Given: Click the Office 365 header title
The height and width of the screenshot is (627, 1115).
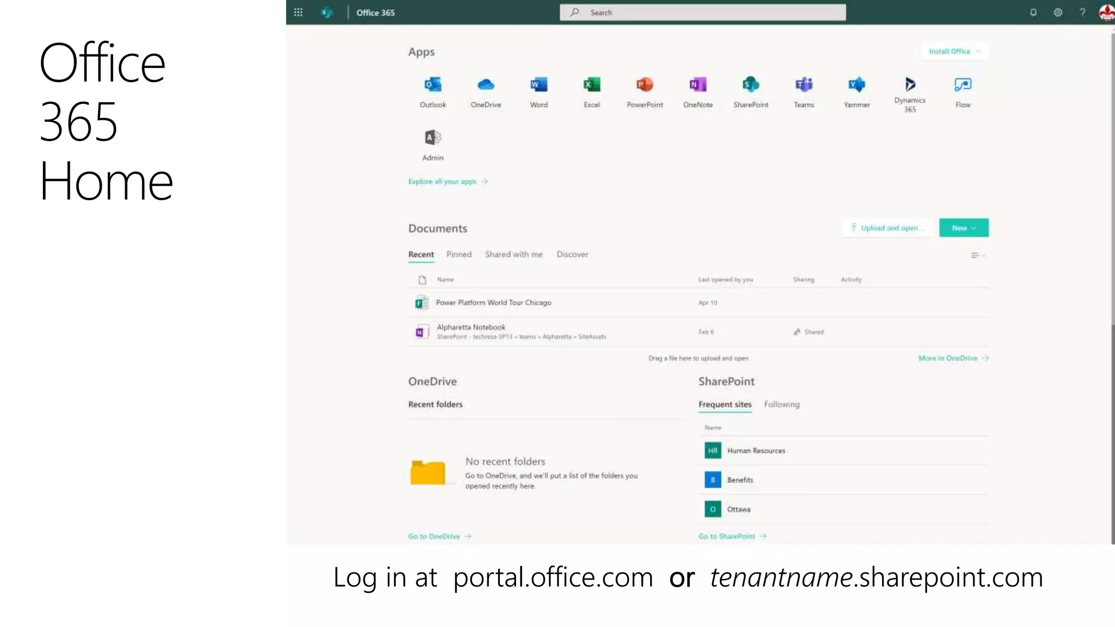Looking at the screenshot, I should (376, 13).
